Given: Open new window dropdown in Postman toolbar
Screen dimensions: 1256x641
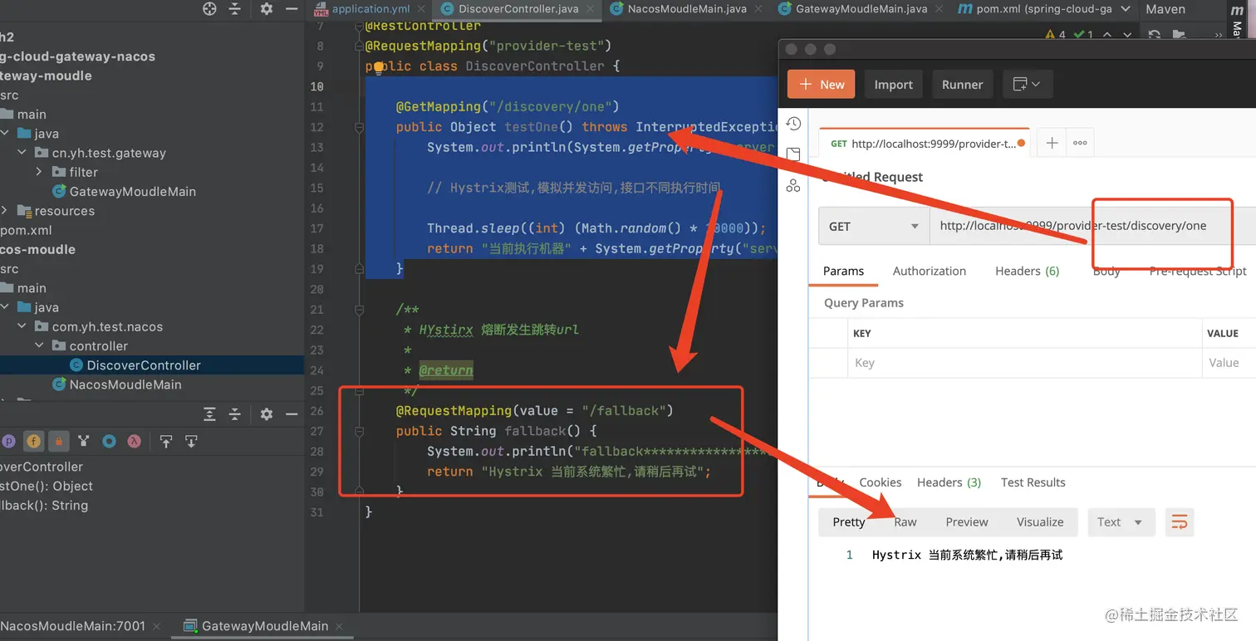Looking at the screenshot, I should coord(1028,85).
